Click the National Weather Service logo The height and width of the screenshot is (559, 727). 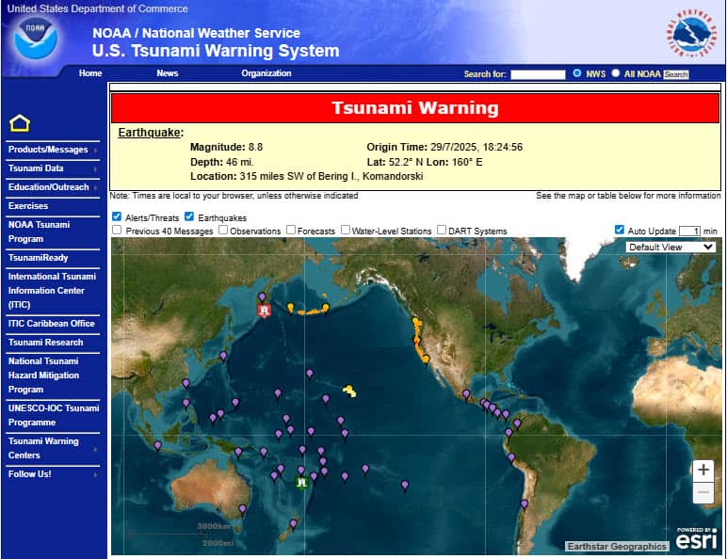tap(691, 33)
